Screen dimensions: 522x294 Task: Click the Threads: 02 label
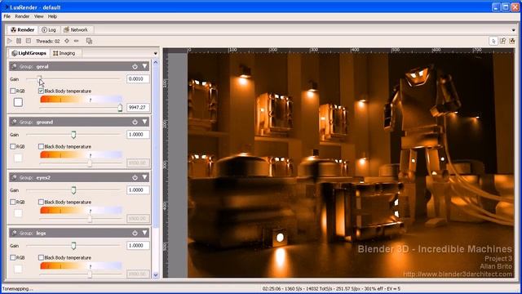coord(47,41)
